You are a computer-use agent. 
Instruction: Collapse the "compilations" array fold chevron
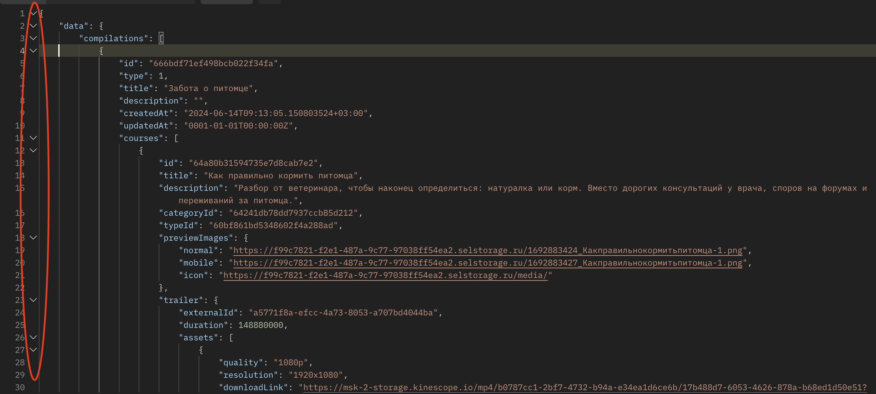(x=33, y=38)
